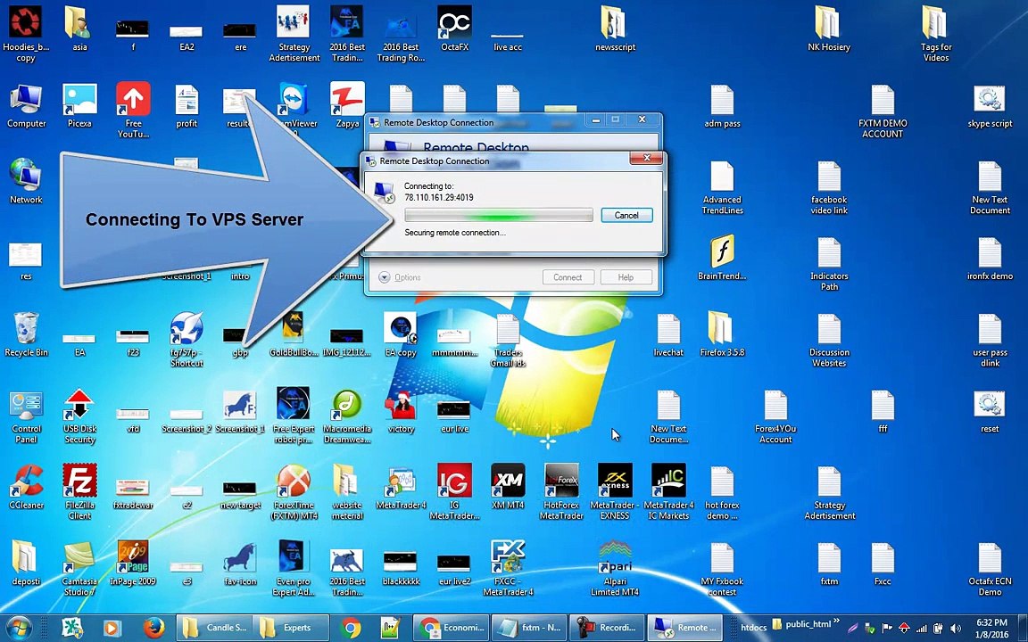Launch the MetaTrader 4 shortcut
This screenshot has width=1028, height=642.
pos(401,488)
